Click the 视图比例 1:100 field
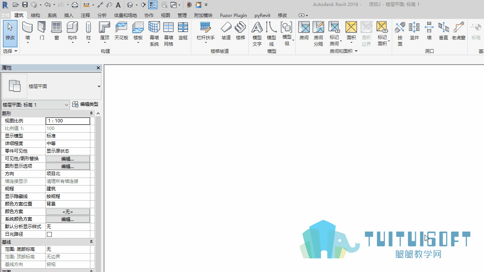 pos(68,121)
